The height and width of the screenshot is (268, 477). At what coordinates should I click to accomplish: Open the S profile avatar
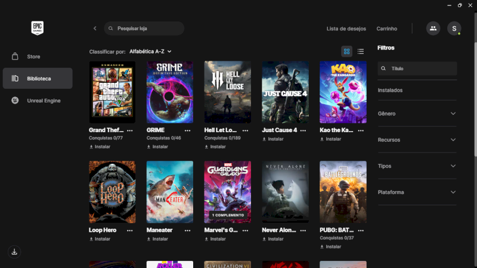tap(454, 28)
